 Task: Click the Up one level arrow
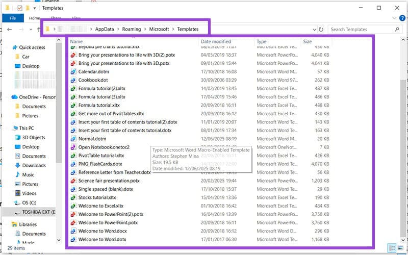[x=39, y=30]
